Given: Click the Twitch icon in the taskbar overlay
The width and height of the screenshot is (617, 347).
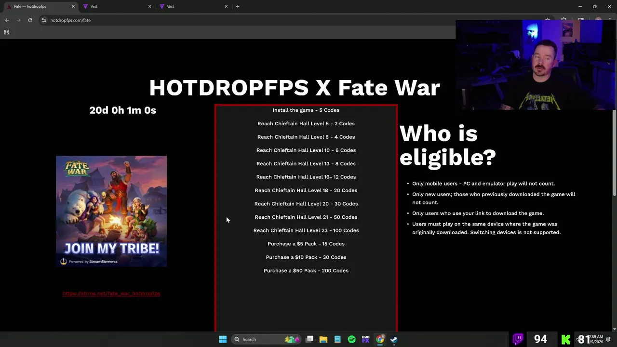Looking at the screenshot, I should 518,339.
